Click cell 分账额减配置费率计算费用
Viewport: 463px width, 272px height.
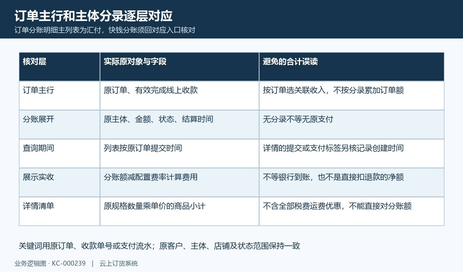[179, 183]
